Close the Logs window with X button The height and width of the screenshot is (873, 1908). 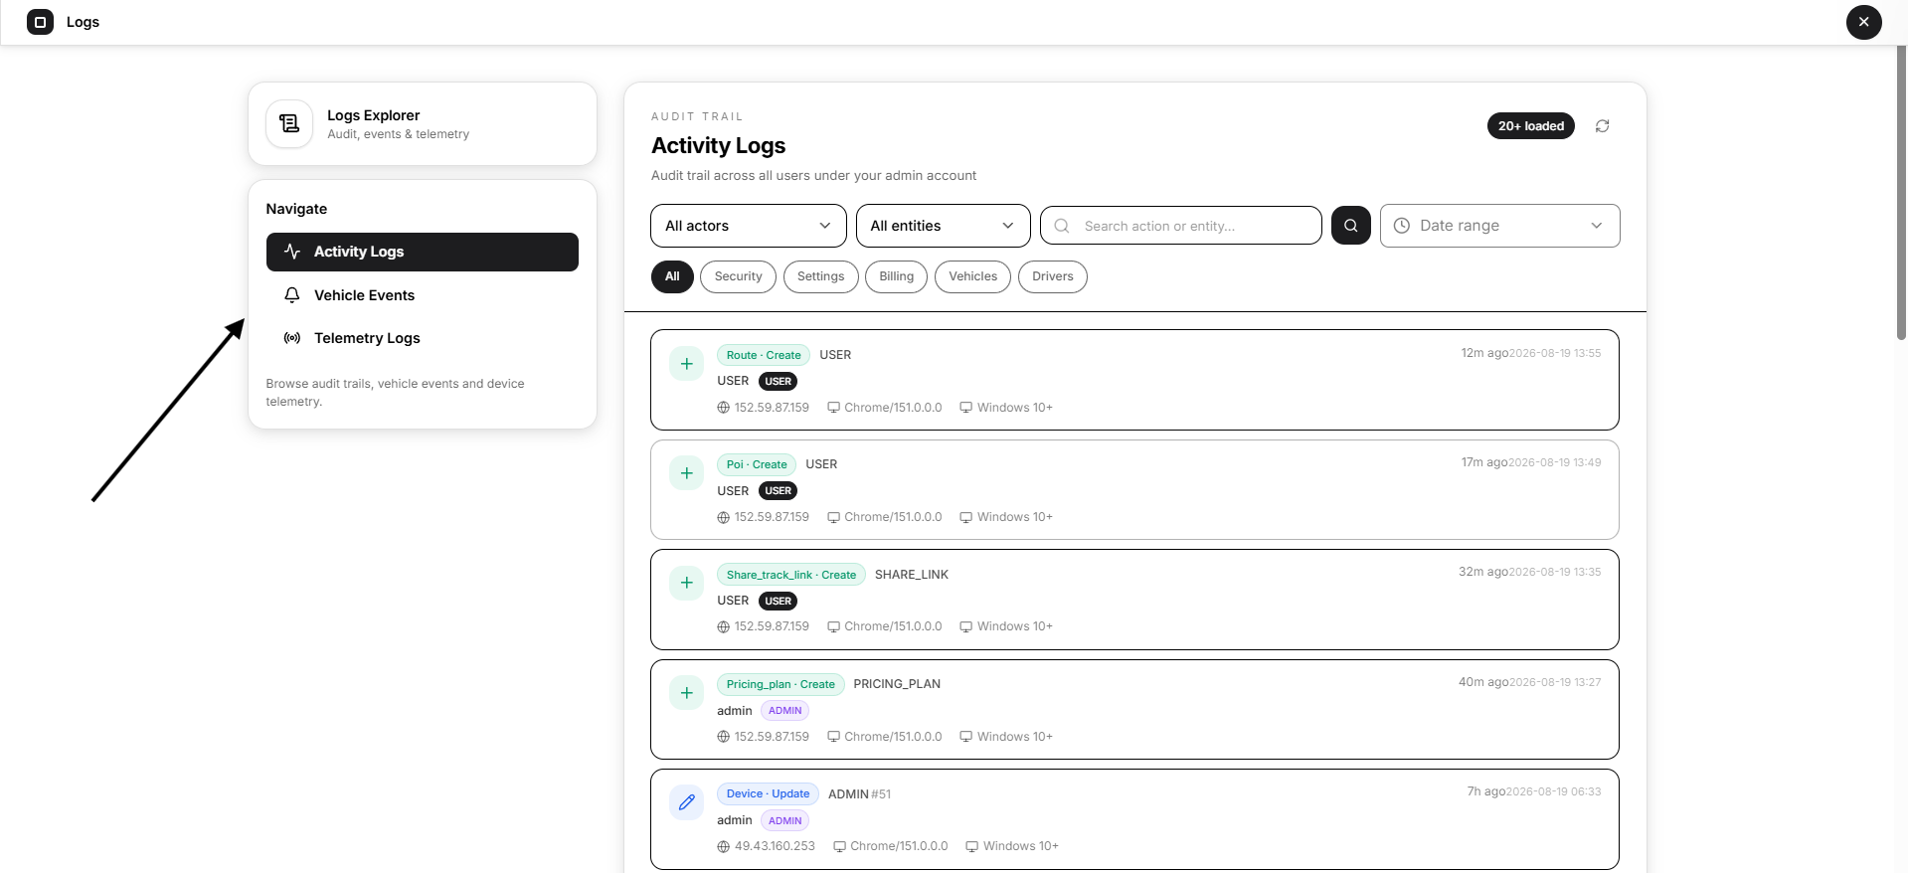click(1863, 22)
